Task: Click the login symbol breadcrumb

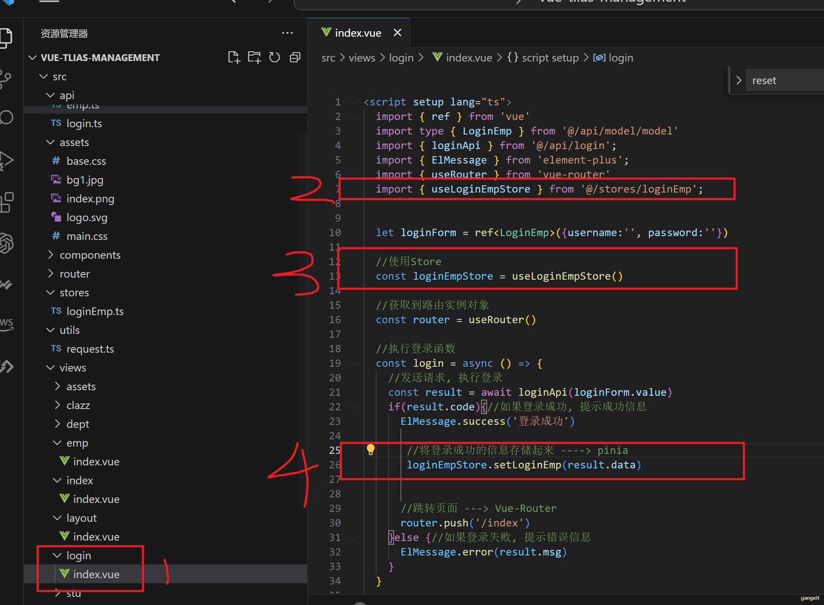Action: [613, 58]
